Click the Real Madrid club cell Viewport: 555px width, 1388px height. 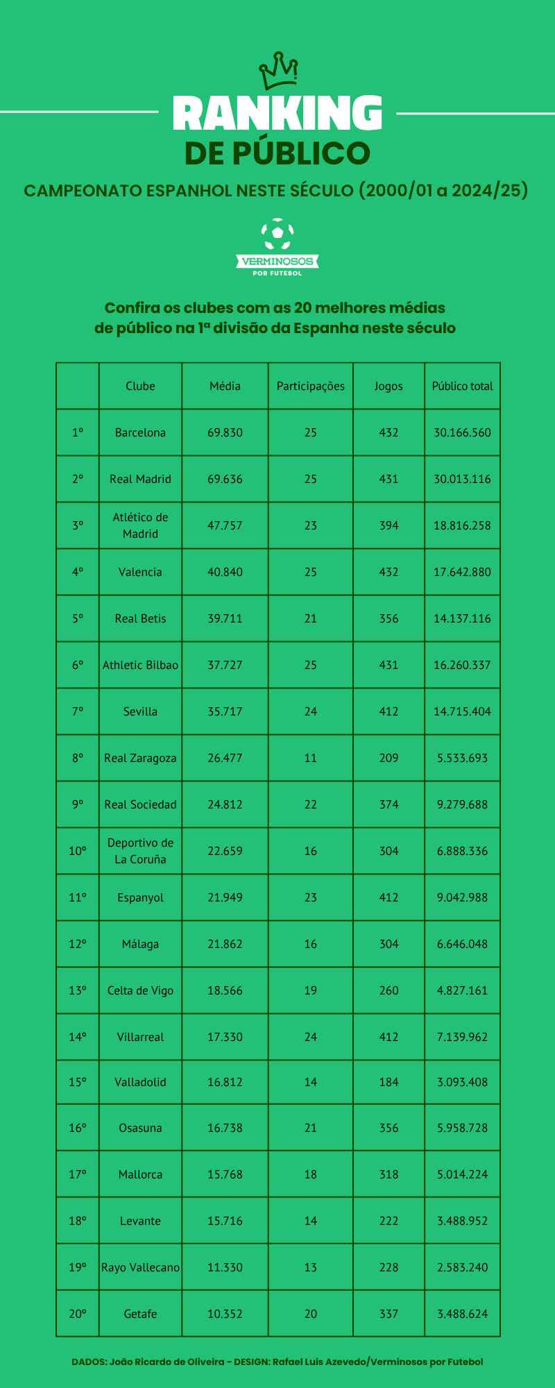(x=140, y=479)
